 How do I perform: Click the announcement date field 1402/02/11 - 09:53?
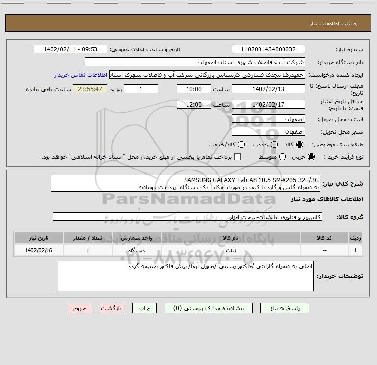(71, 49)
